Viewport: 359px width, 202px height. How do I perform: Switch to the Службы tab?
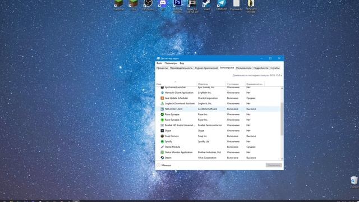click(275, 68)
